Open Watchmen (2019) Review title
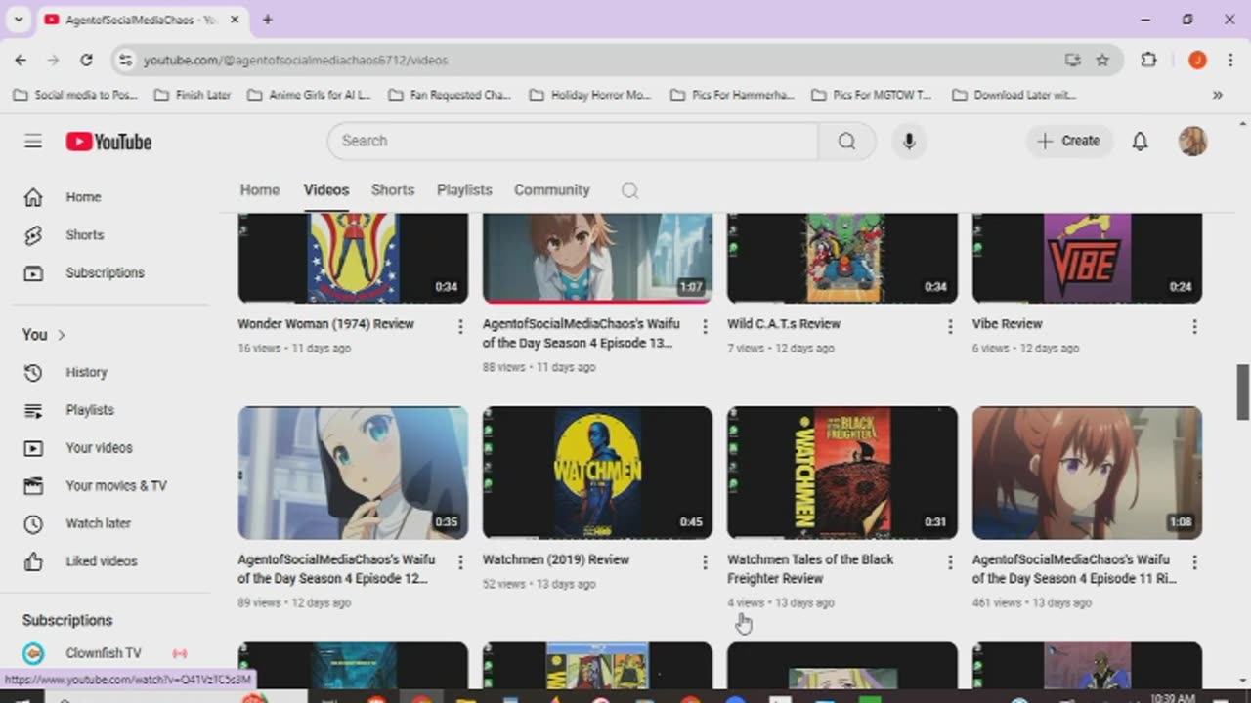 pos(555,559)
